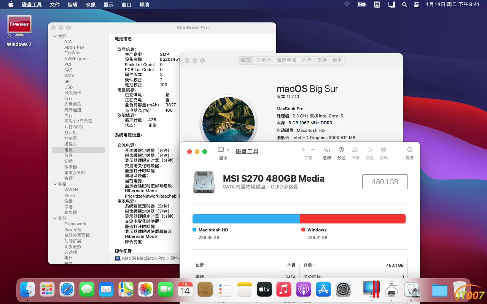
Task: Open the 简介 info icon in Disk Utility
Action: click(410, 150)
